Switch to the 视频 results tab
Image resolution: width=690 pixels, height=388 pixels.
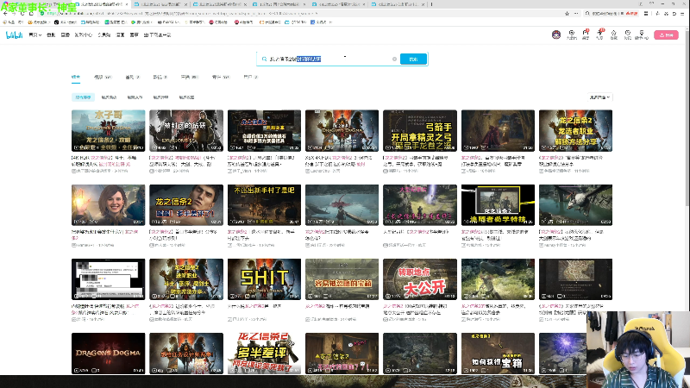(x=103, y=77)
